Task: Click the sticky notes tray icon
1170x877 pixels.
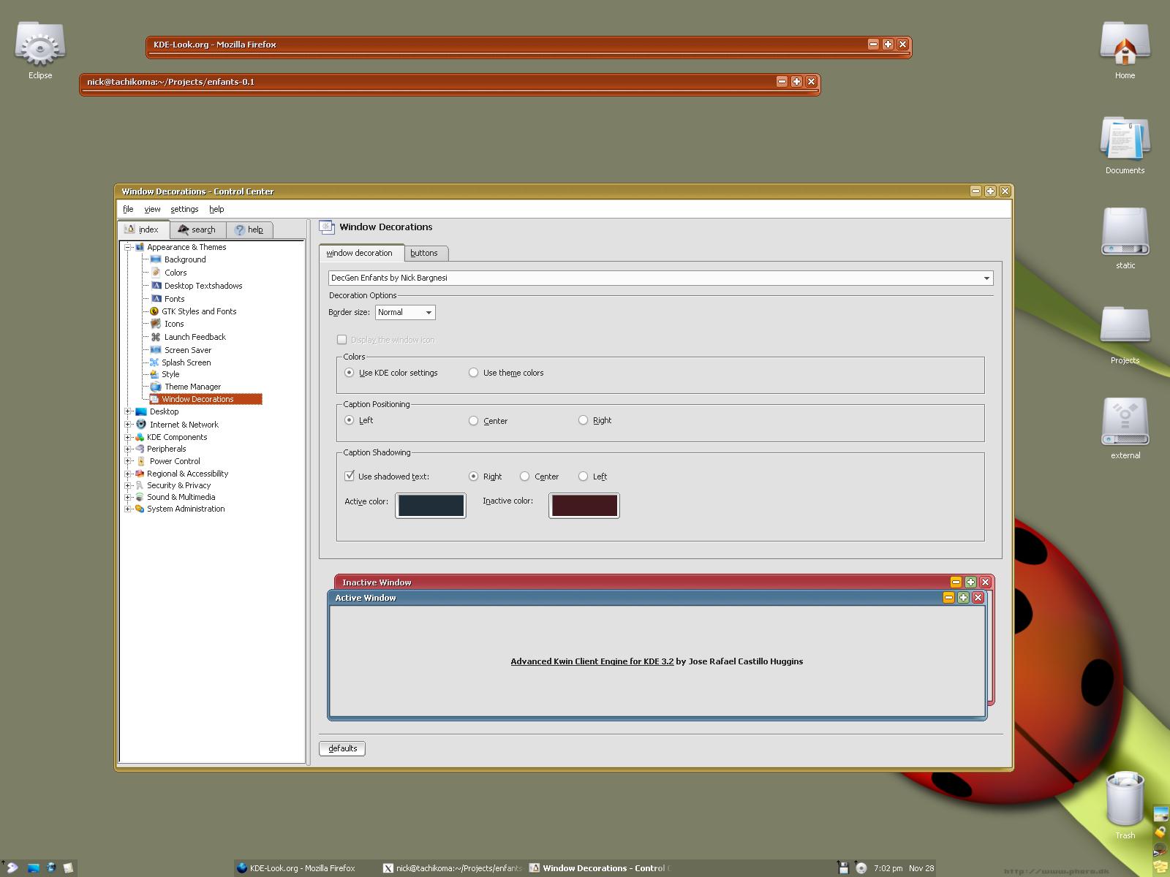Action: (x=1160, y=867)
